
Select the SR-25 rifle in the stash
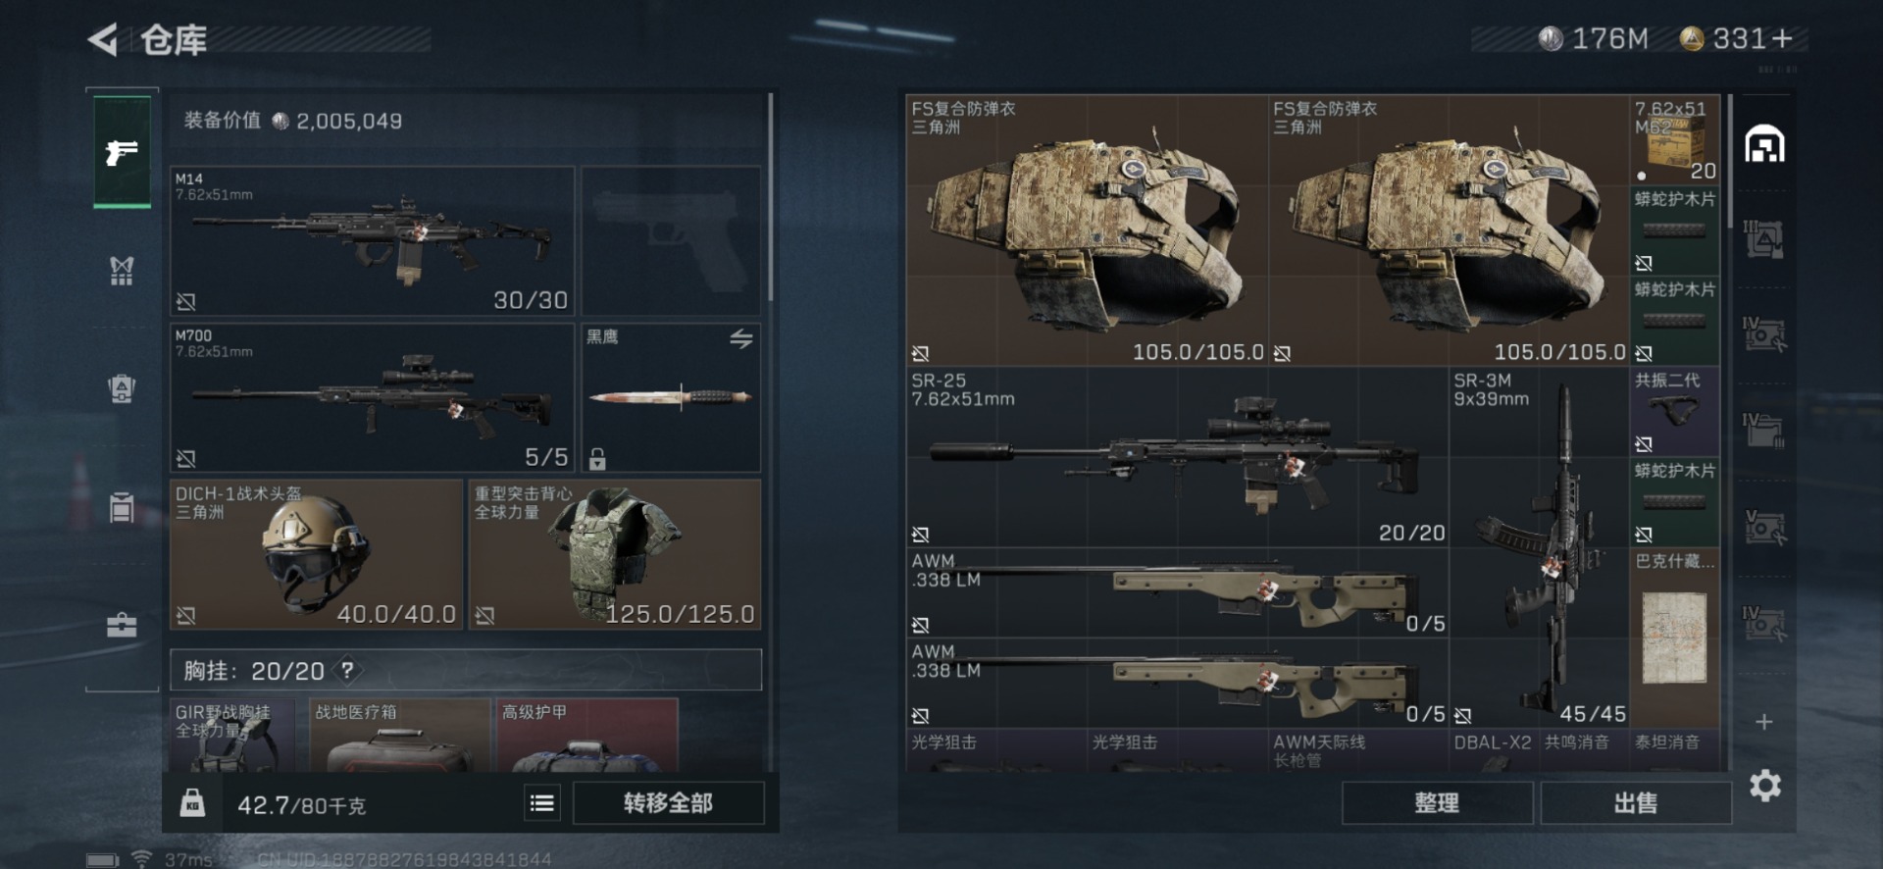click(x=1177, y=457)
